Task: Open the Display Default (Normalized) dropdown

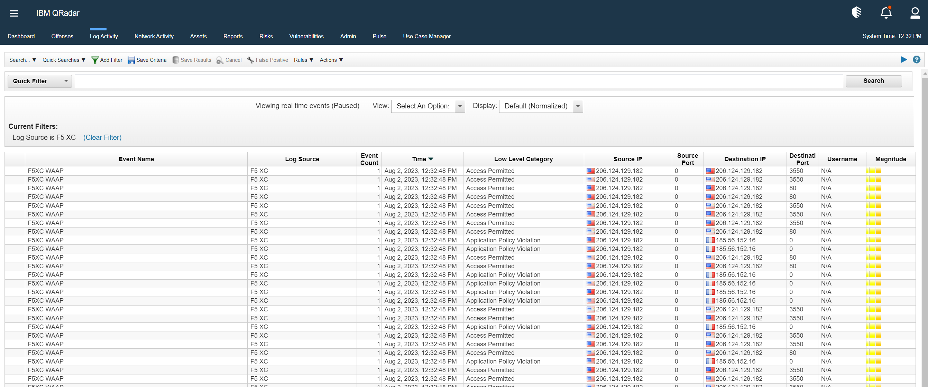Action: point(578,106)
